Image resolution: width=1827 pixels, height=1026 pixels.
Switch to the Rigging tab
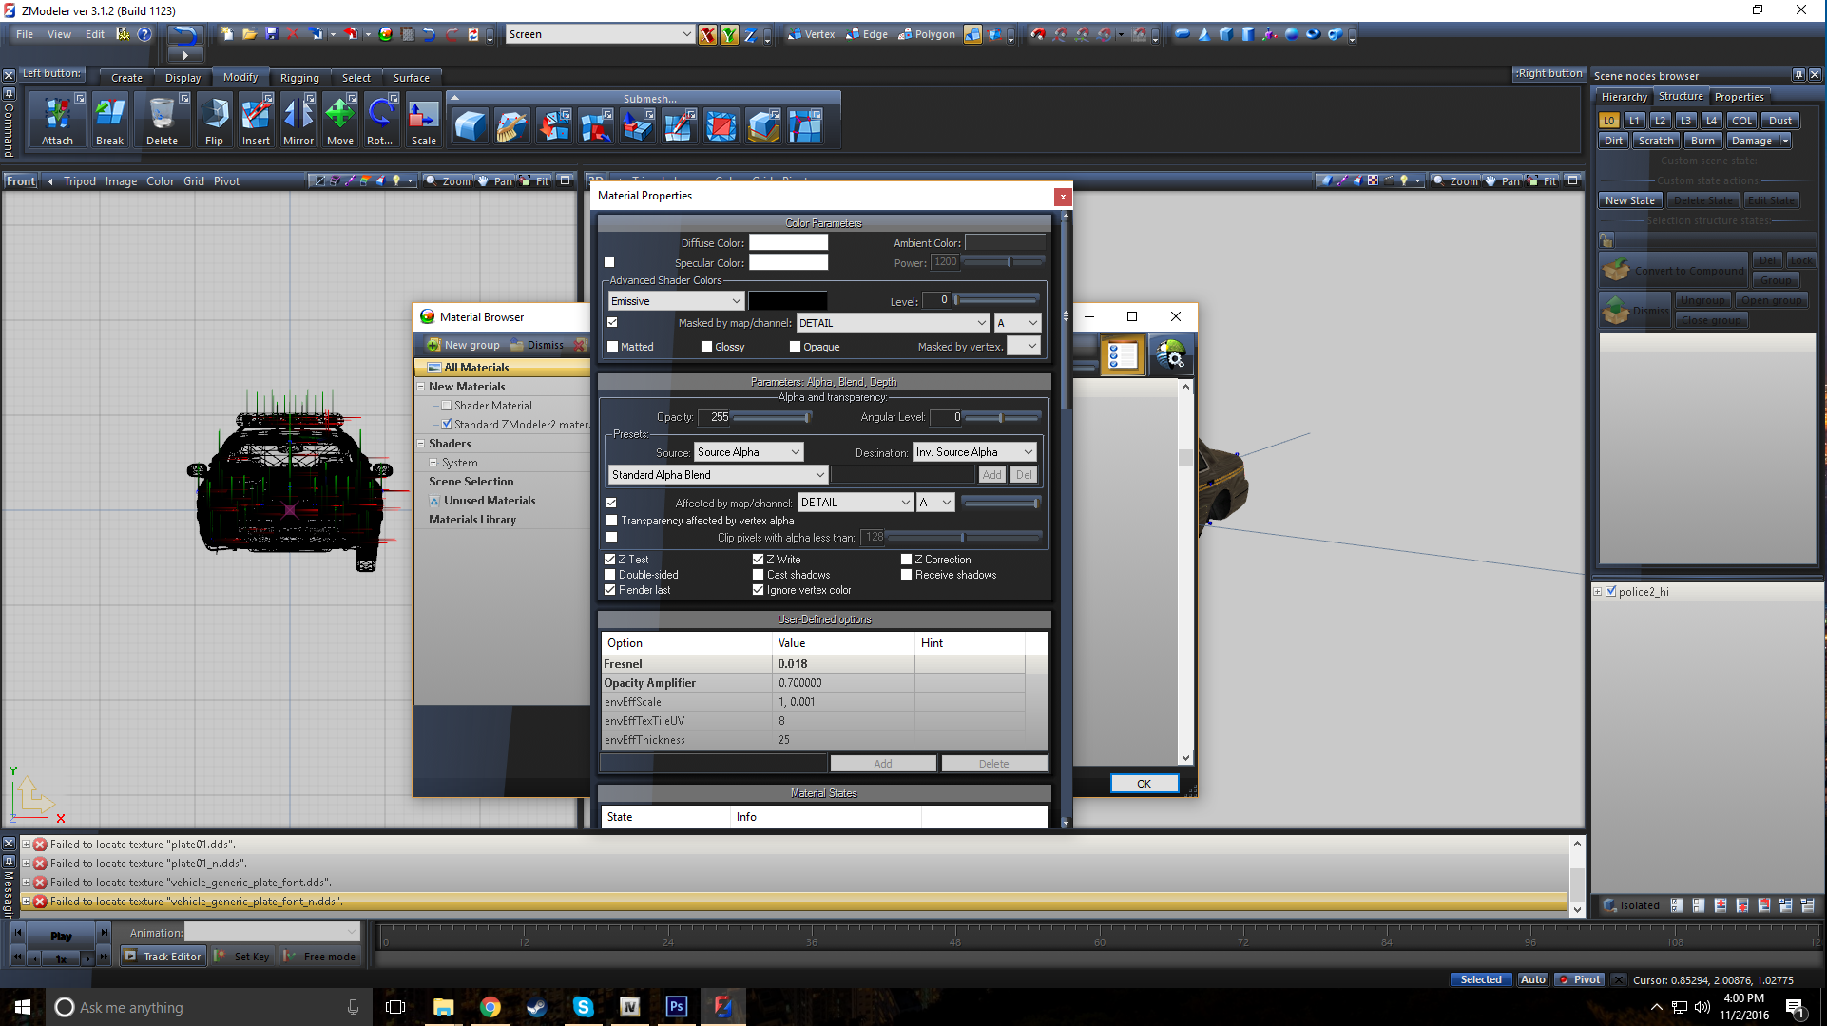[x=298, y=78]
